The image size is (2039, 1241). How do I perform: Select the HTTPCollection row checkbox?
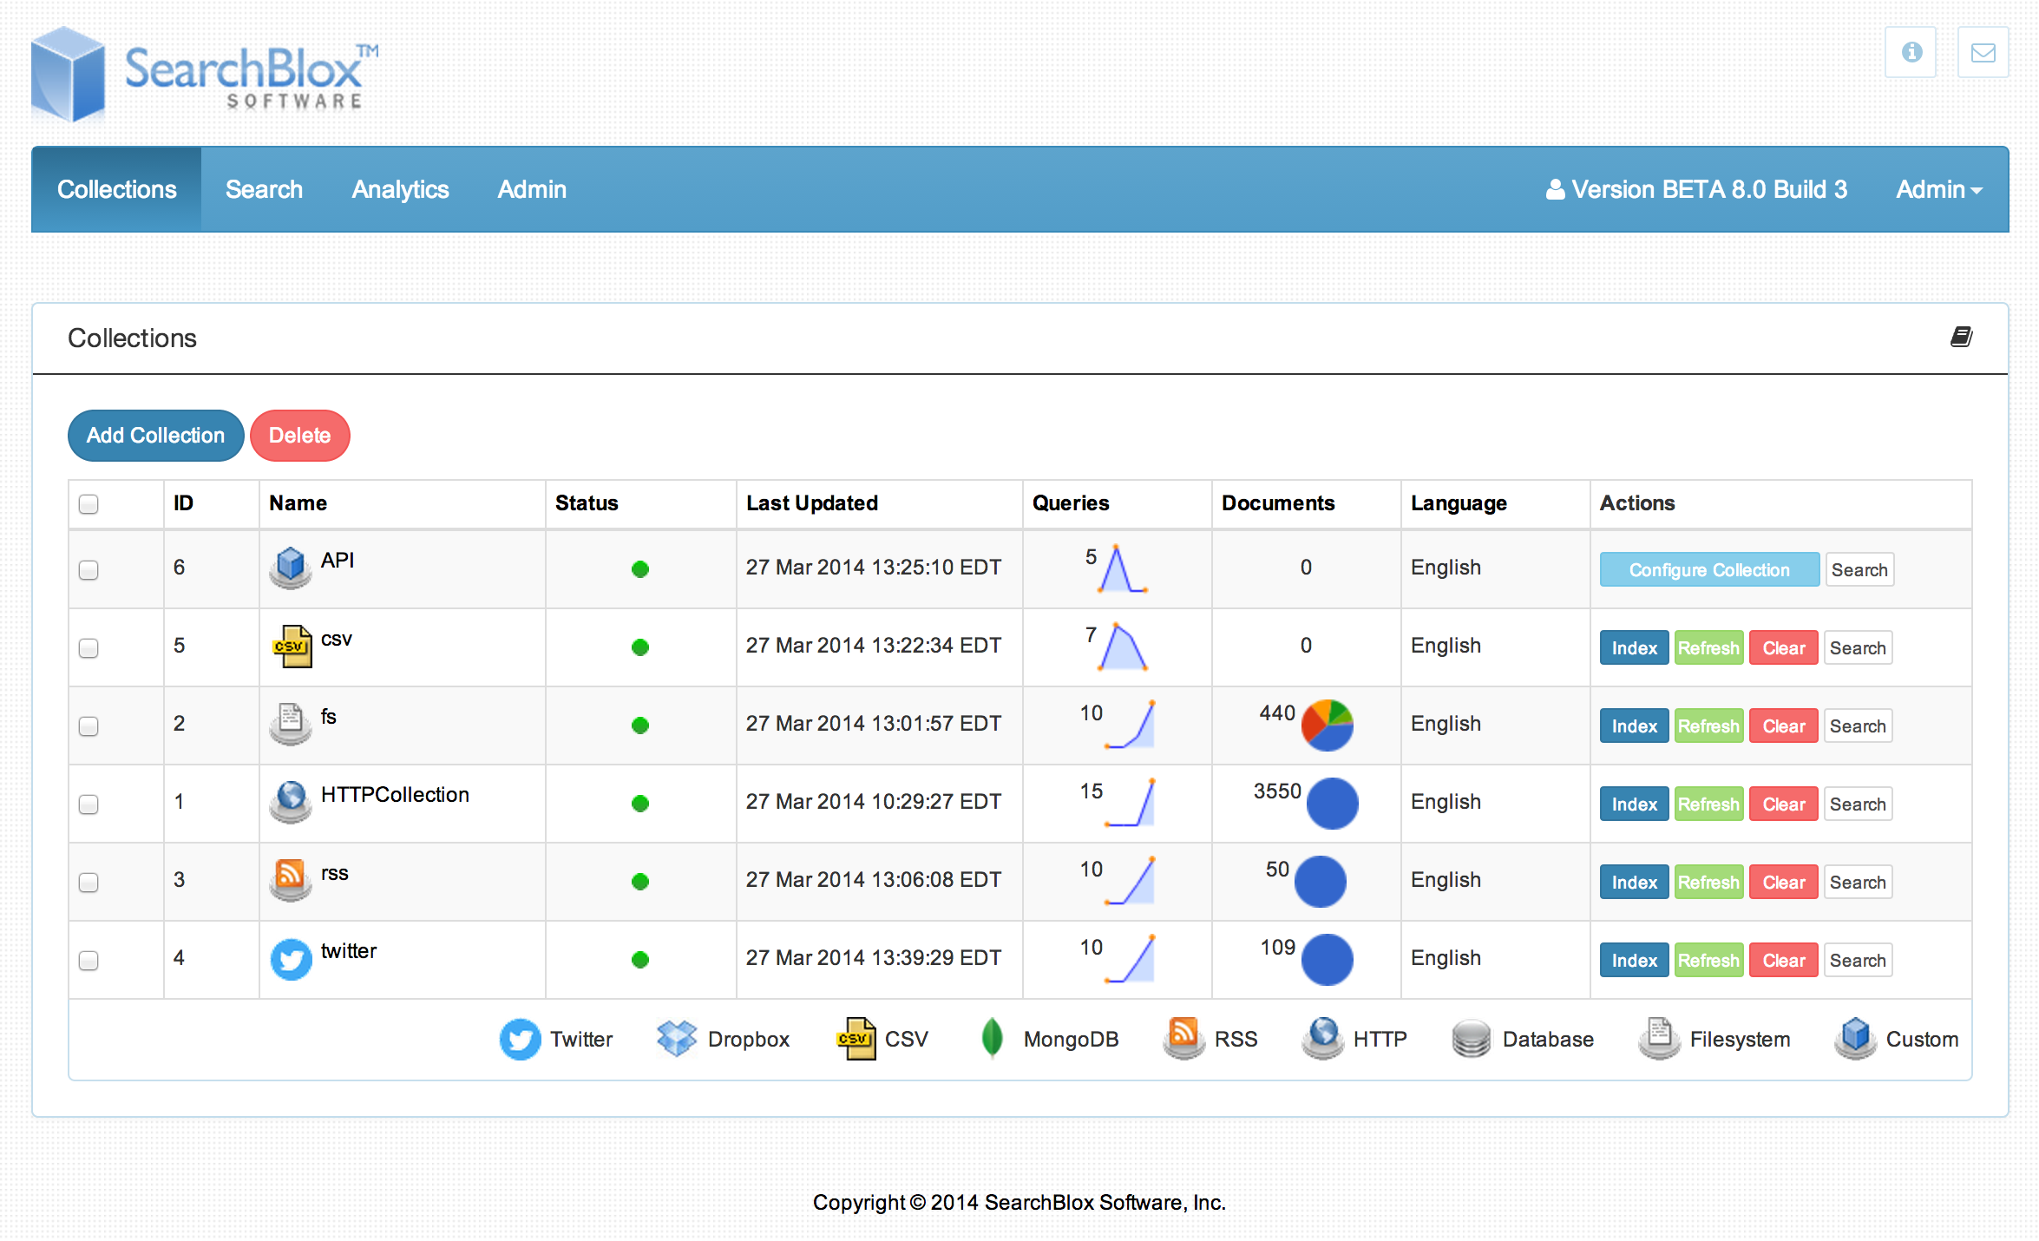(x=89, y=804)
